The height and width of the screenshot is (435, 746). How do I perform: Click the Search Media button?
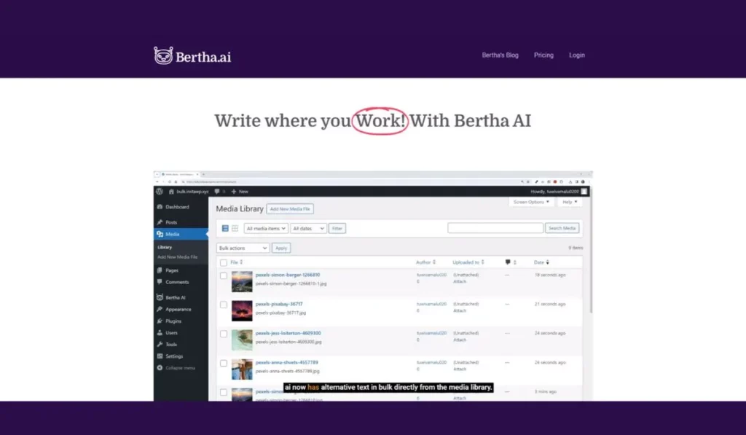pyautogui.click(x=562, y=229)
